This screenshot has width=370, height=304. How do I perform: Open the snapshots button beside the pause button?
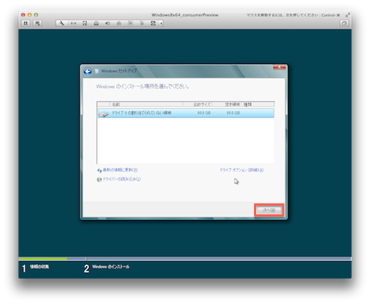(x=37, y=23)
